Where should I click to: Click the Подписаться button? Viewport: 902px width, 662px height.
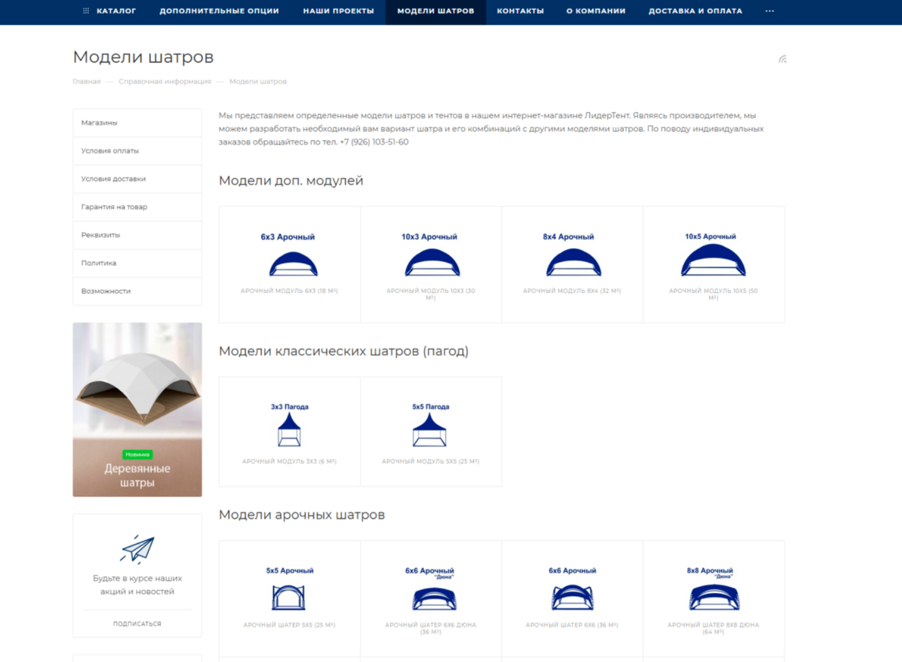click(x=137, y=624)
